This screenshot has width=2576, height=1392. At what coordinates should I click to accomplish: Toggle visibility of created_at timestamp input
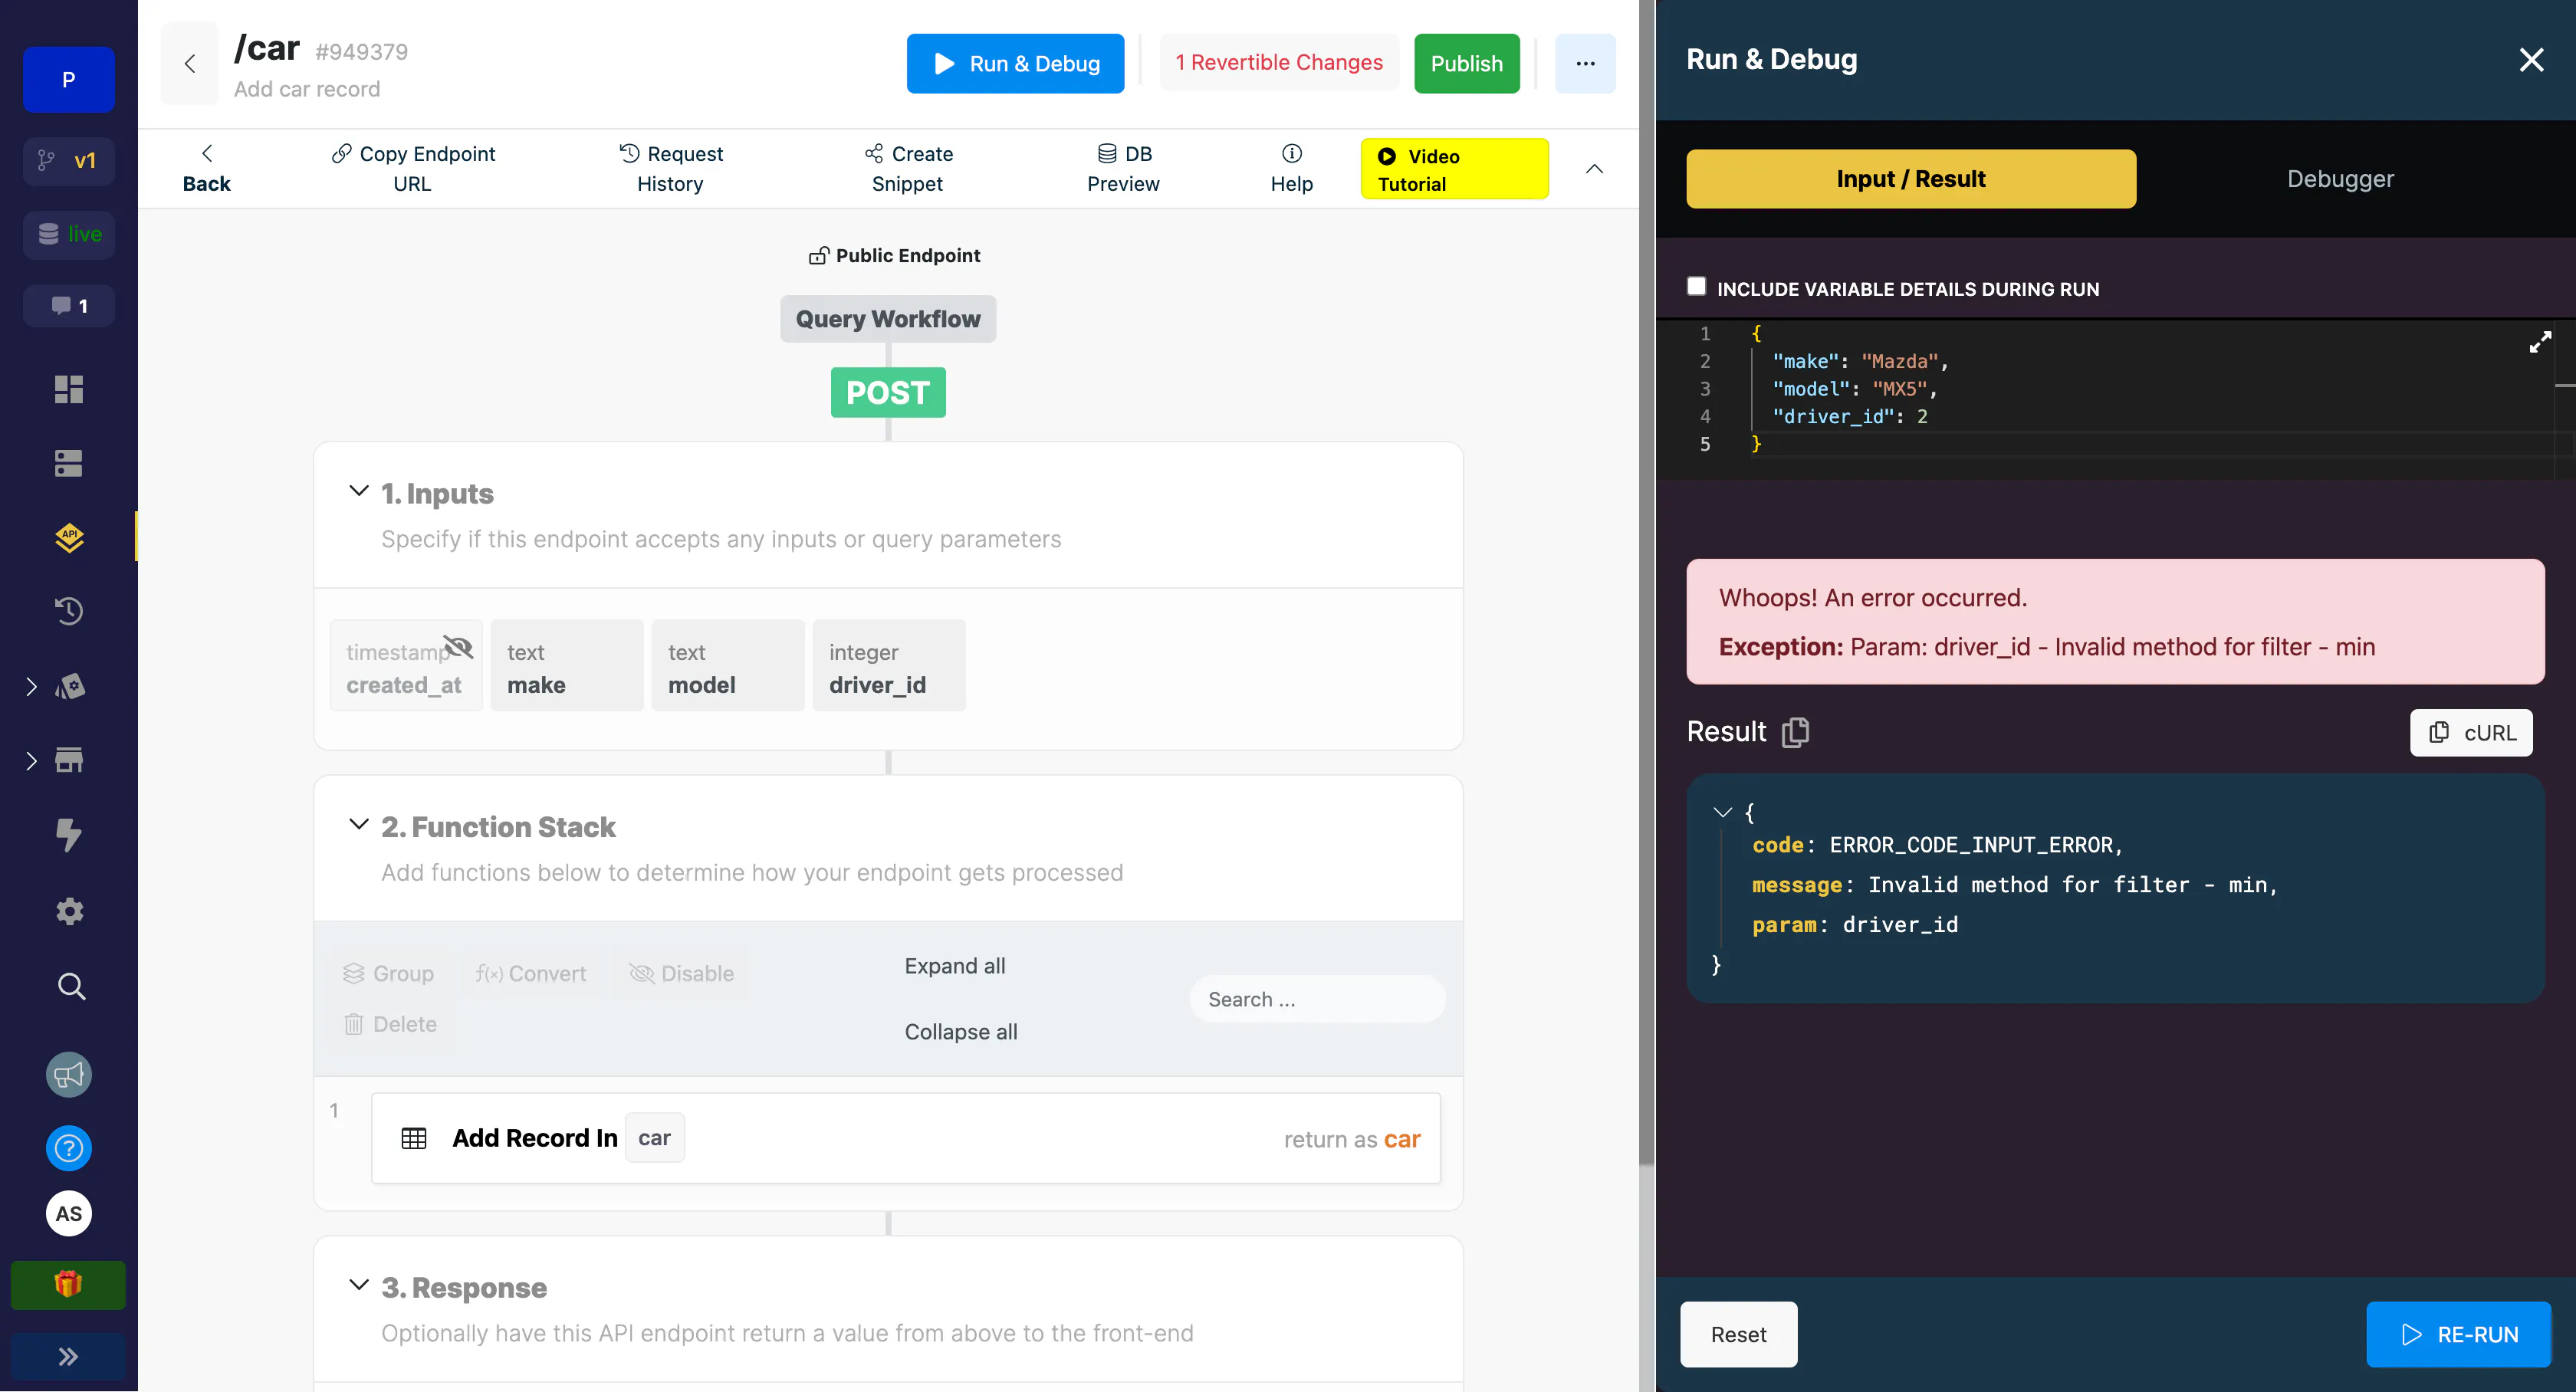point(458,646)
